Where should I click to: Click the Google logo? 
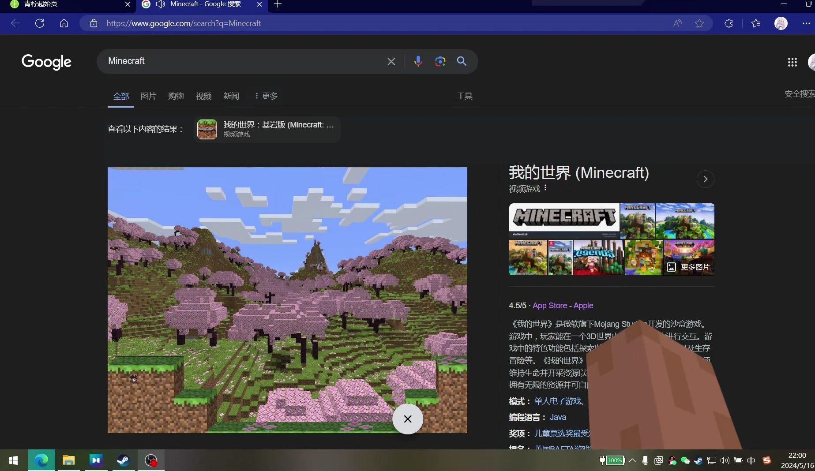(x=46, y=62)
